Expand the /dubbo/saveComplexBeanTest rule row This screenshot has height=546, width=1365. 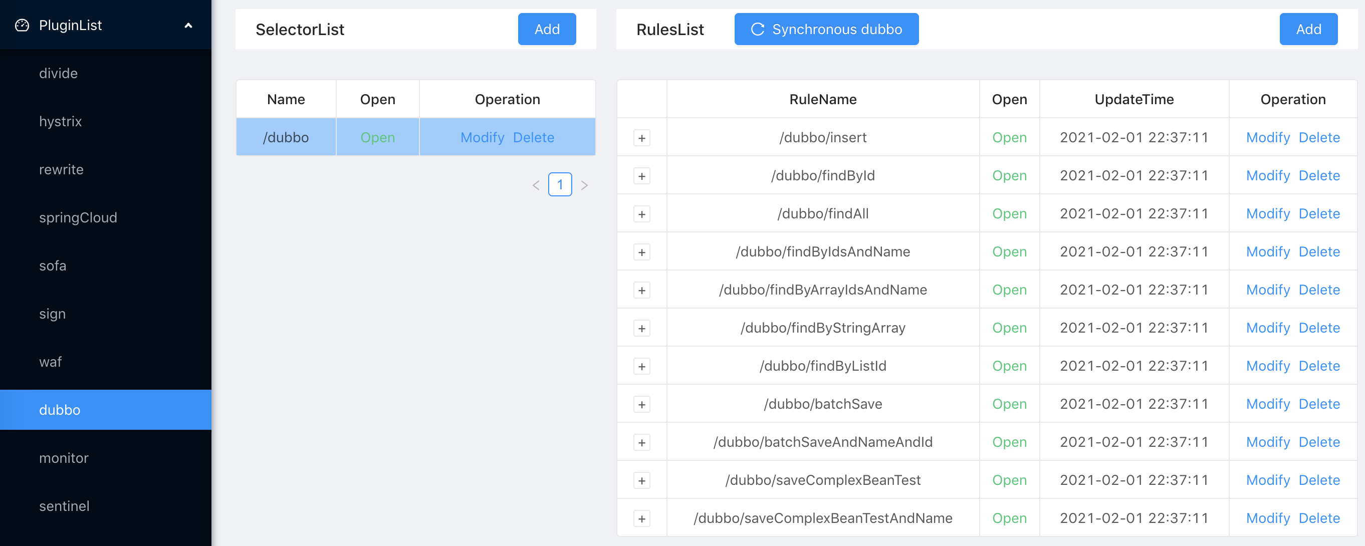point(641,481)
